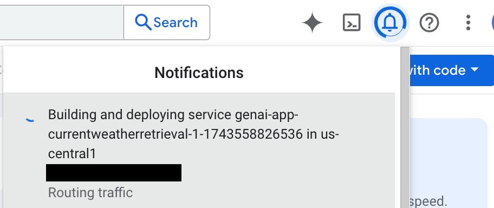Click the Notifications panel heading
The width and height of the screenshot is (494, 208).
(x=199, y=73)
